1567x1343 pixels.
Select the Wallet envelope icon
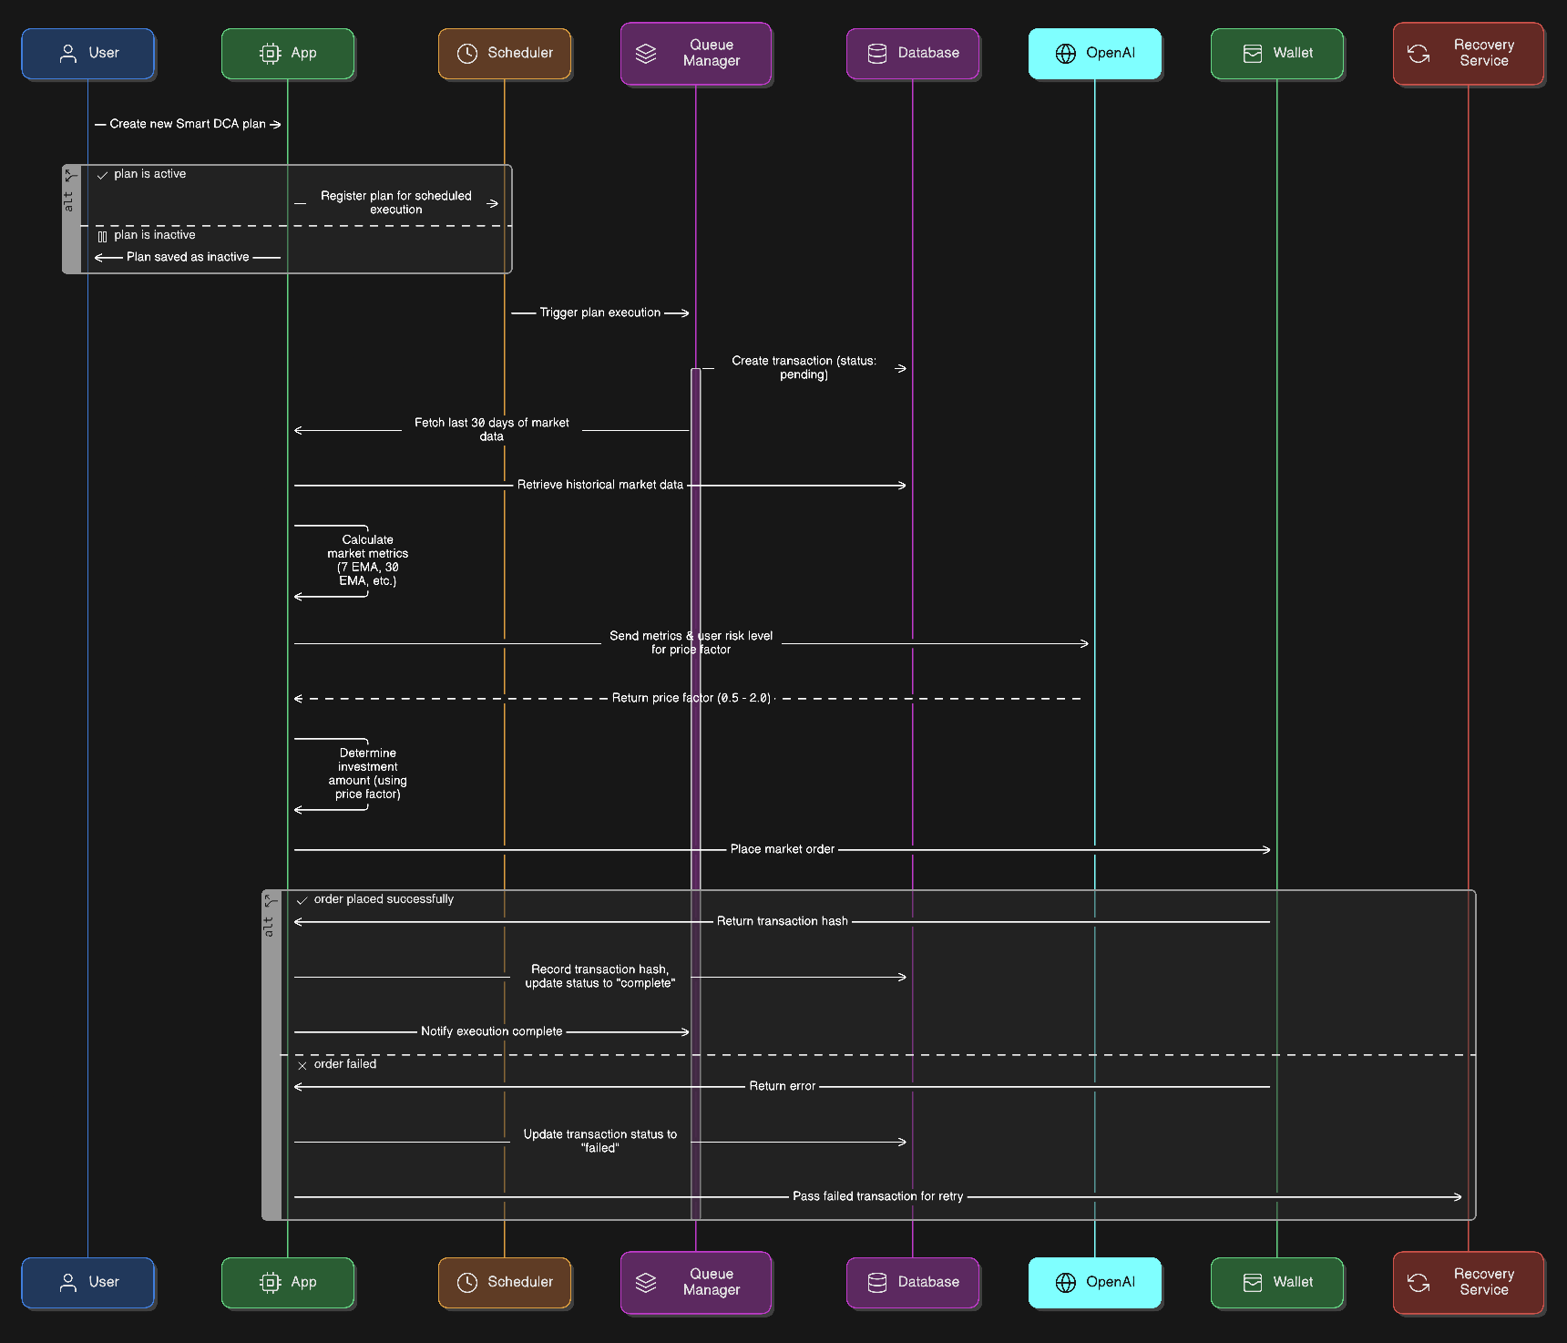click(x=1252, y=54)
